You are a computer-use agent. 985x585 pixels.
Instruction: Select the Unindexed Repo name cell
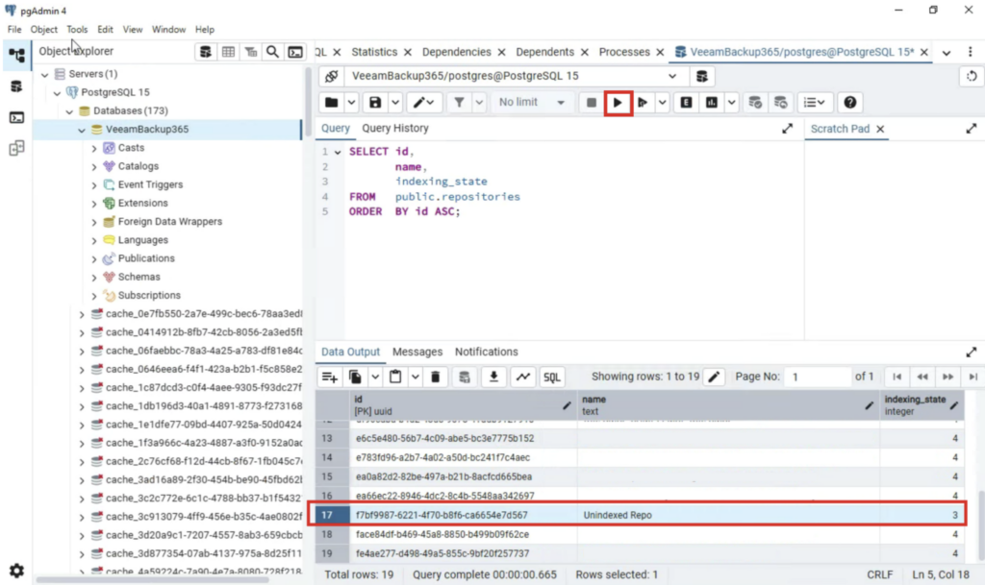pyautogui.click(x=728, y=515)
